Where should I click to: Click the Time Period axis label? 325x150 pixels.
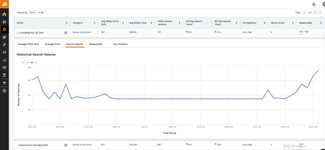click(x=169, y=133)
